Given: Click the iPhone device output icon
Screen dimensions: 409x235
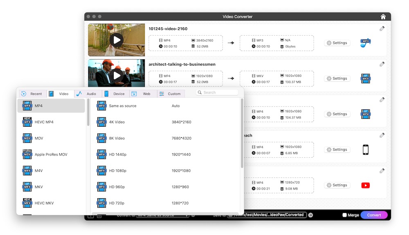Looking at the screenshot, I should (365, 150).
